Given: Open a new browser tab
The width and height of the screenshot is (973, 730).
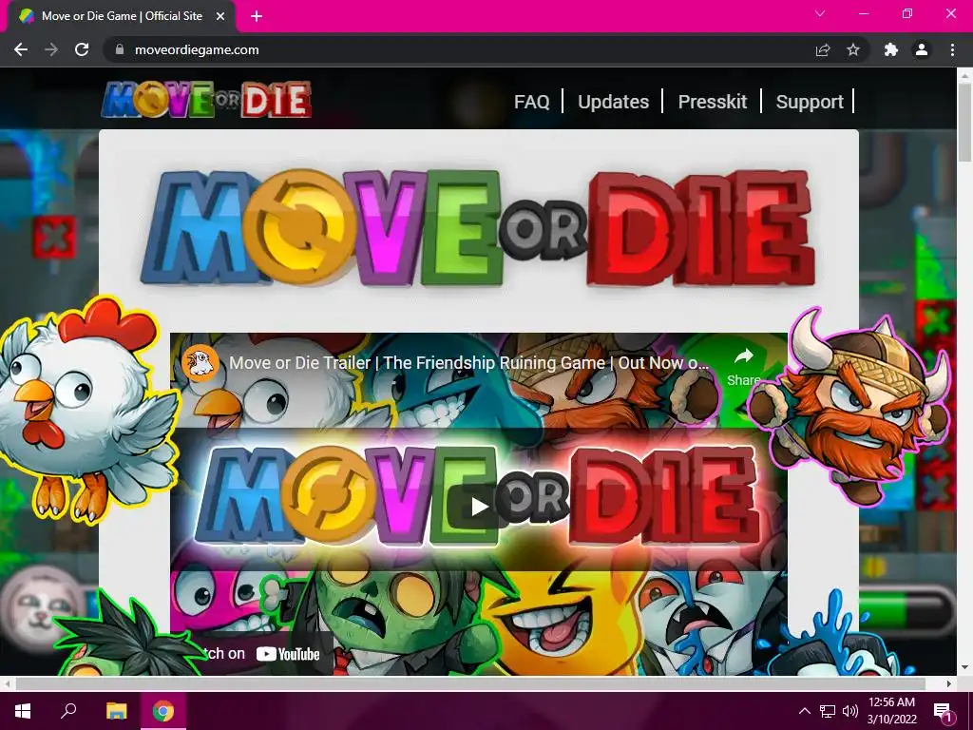Looking at the screenshot, I should pyautogui.click(x=257, y=16).
